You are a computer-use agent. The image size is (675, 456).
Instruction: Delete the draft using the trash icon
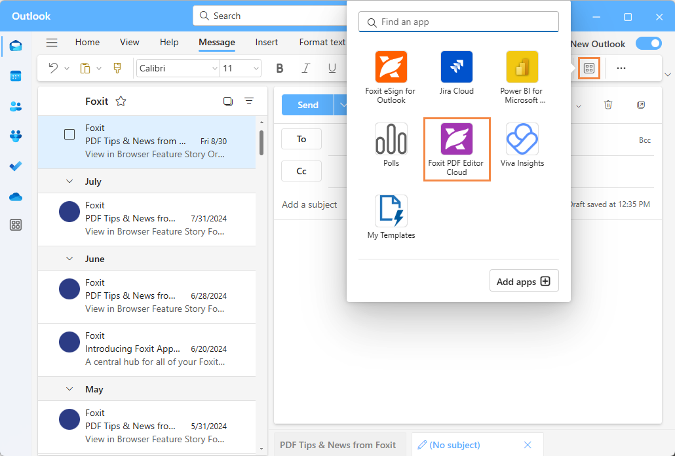point(607,104)
